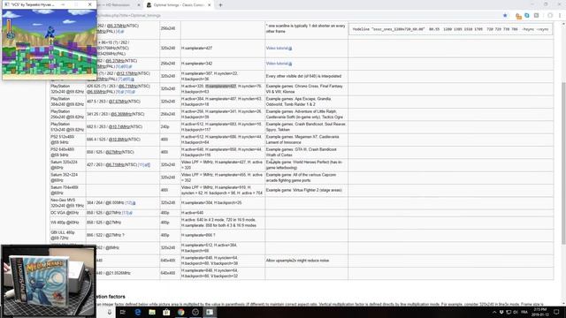Show hidden system tray icons
Screen dimensions: 566x318
493,312
